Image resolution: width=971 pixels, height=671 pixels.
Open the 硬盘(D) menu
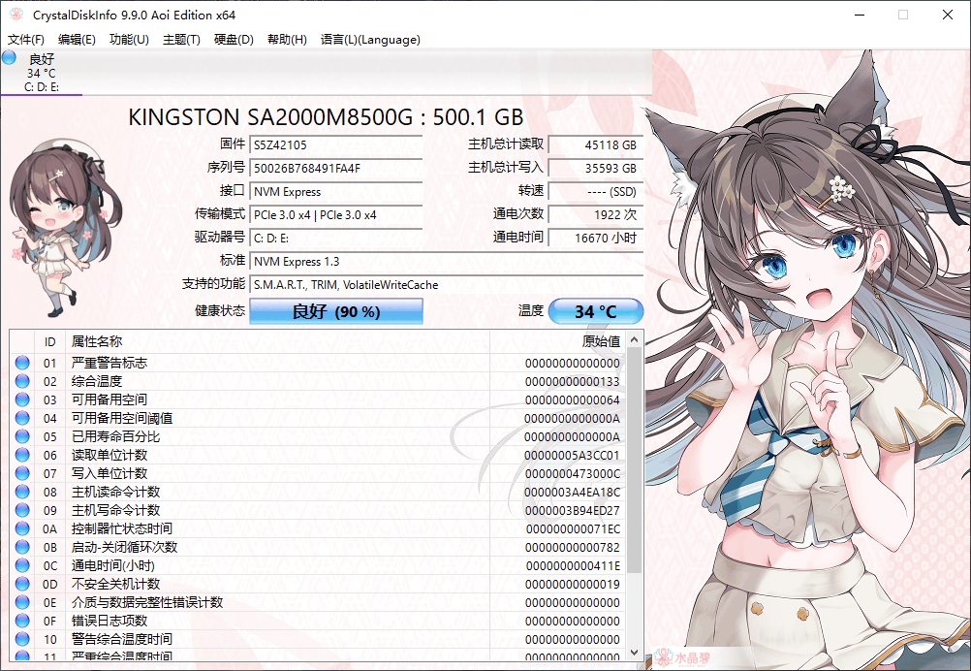[x=234, y=40]
